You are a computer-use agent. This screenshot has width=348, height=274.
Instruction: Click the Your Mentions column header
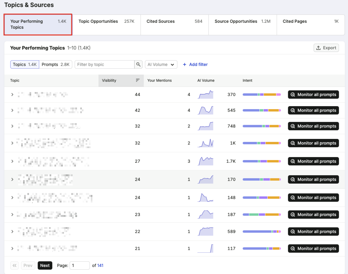(159, 80)
